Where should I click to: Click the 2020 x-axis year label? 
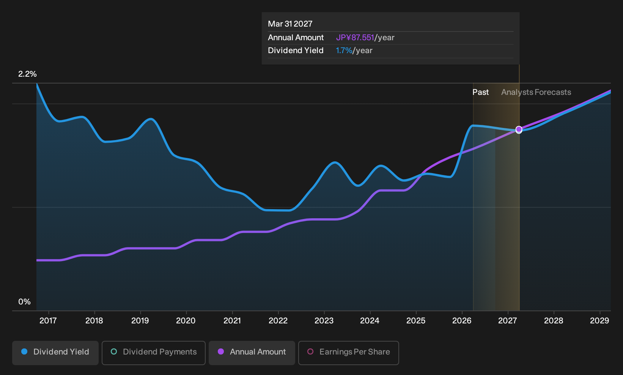186,321
